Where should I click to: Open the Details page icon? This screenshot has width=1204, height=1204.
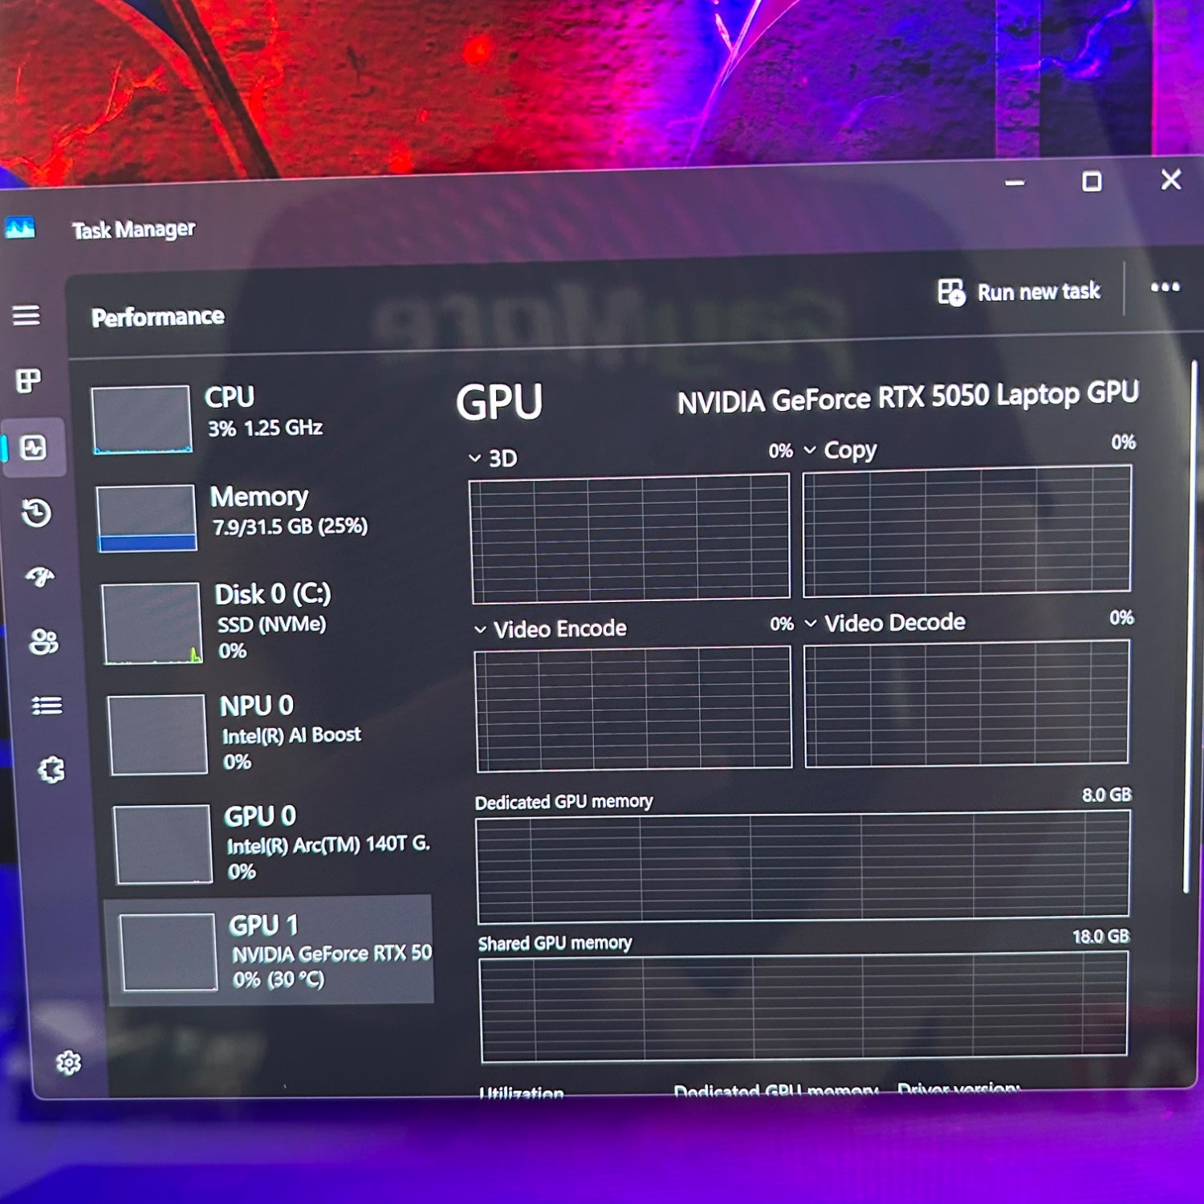[x=47, y=706]
